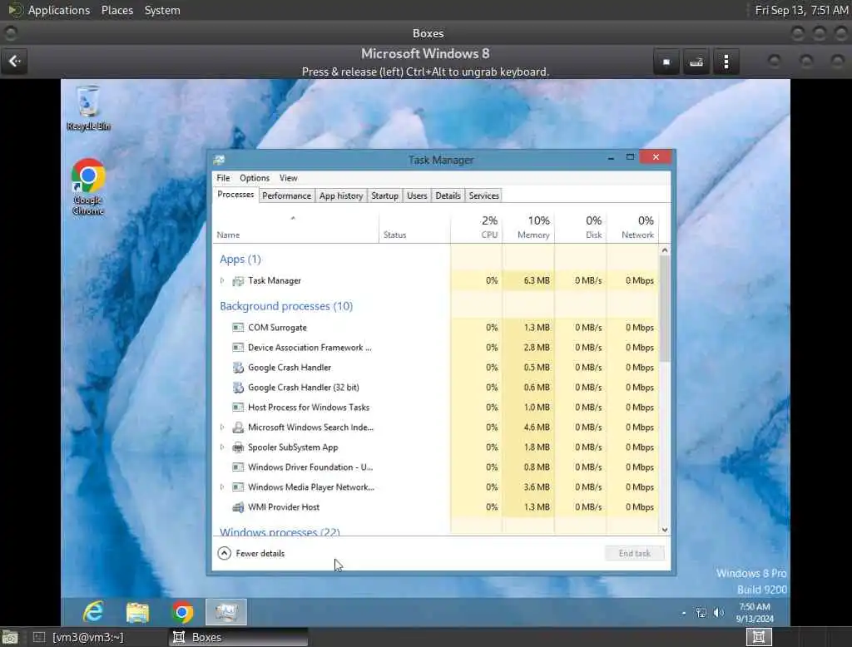Show hidden tray icons arrow
The width and height of the screenshot is (852, 647).
point(684,613)
